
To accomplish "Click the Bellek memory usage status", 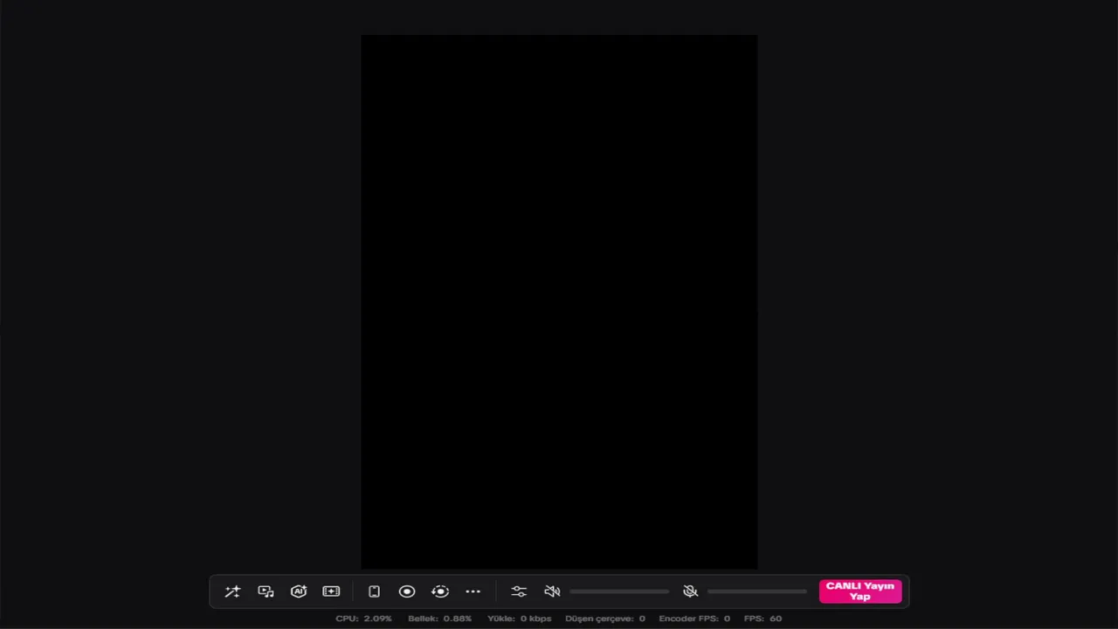I will 439,619.
